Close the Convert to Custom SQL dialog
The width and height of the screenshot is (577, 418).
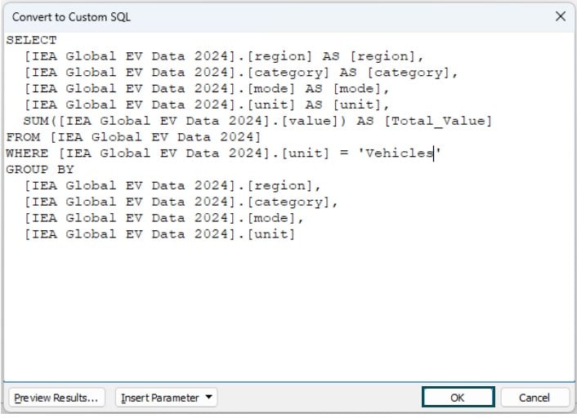click(560, 16)
